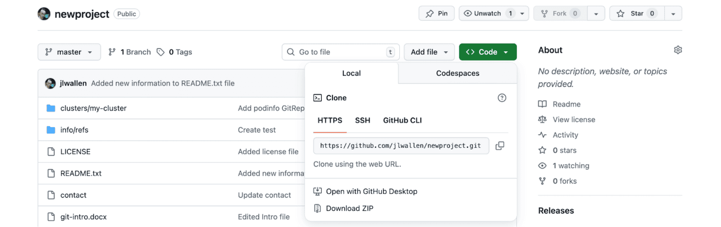Click the Tags tag icon
The width and height of the screenshot is (721, 227).
point(161,52)
